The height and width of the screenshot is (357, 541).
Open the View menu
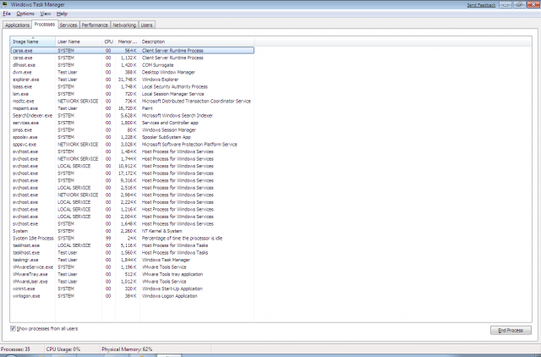click(x=45, y=14)
